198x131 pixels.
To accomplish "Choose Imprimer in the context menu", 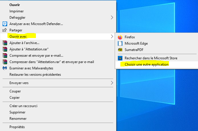I will [16, 11].
